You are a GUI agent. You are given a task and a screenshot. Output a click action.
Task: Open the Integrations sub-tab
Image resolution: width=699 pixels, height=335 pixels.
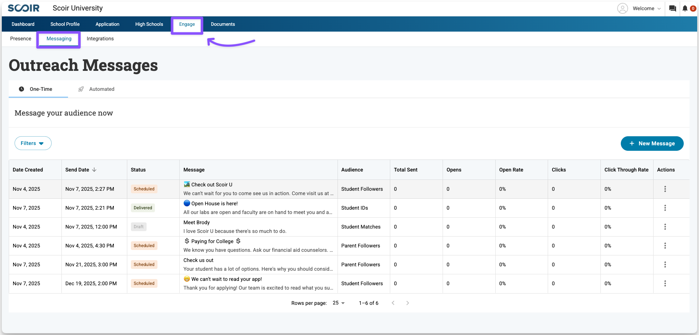point(100,39)
